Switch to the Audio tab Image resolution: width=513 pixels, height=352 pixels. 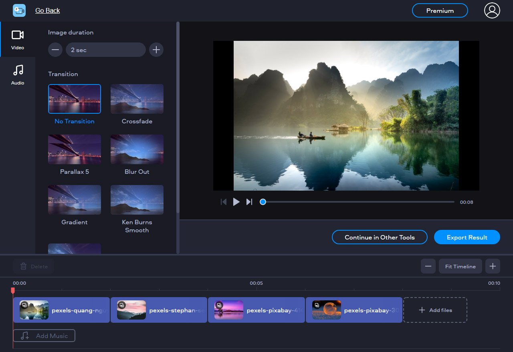click(x=18, y=74)
